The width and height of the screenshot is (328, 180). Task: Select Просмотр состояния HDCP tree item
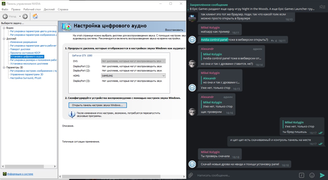25,53
